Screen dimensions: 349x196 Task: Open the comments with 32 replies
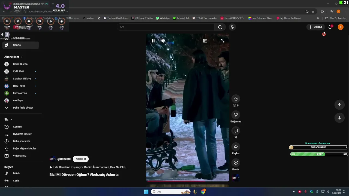point(236,131)
